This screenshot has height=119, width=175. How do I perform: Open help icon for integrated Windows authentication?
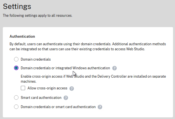point(115,68)
